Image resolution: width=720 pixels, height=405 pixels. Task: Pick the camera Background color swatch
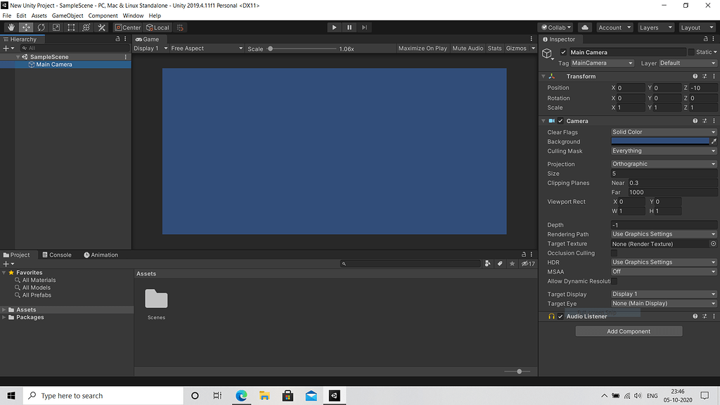pyautogui.click(x=661, y=141)
